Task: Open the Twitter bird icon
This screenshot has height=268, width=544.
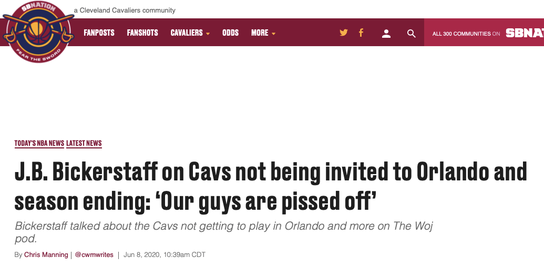Action: pyautogui.click(x=343, y=33)
